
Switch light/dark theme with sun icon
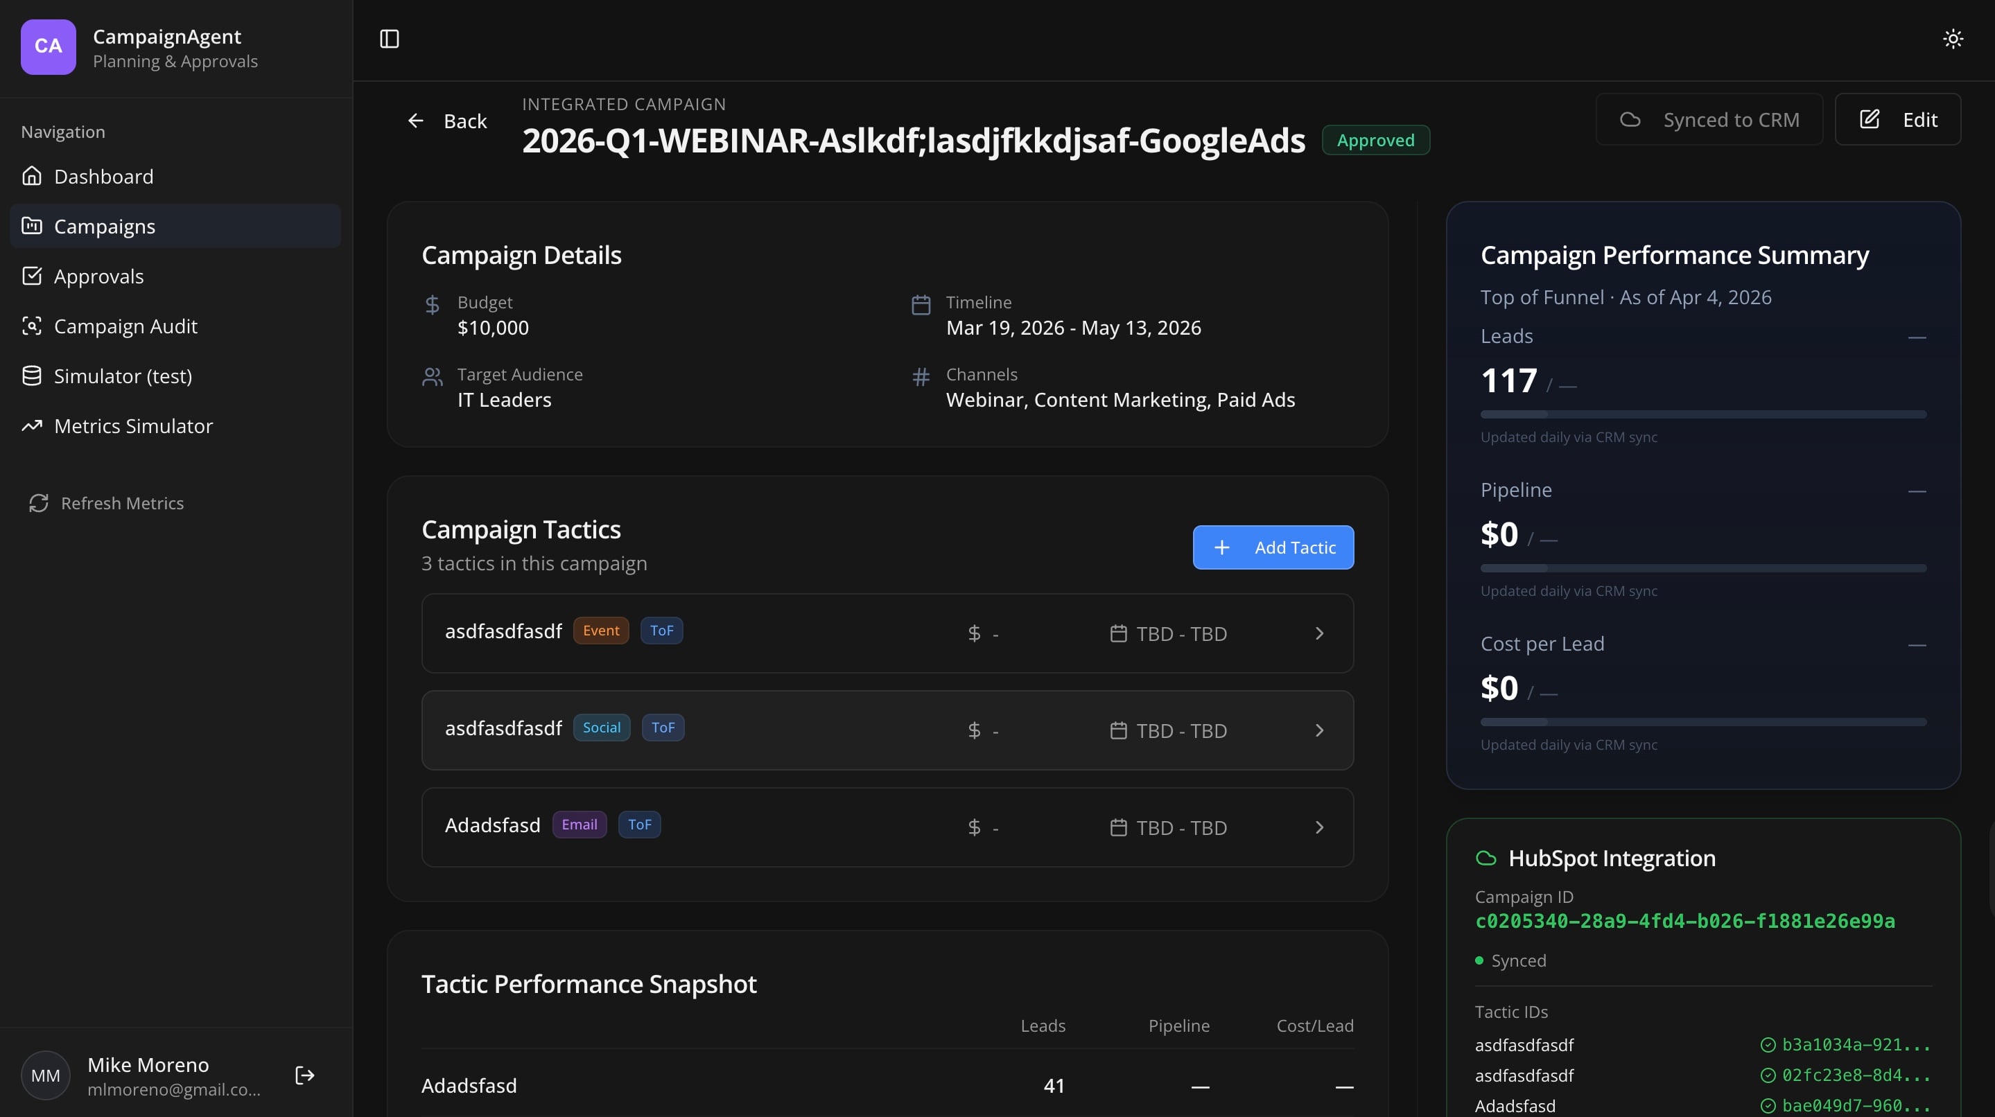click(x=1953, y=39)
